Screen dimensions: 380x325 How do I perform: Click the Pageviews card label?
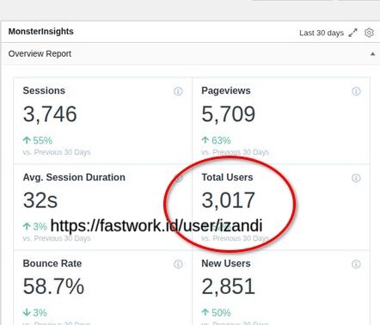tap(226, 90)
